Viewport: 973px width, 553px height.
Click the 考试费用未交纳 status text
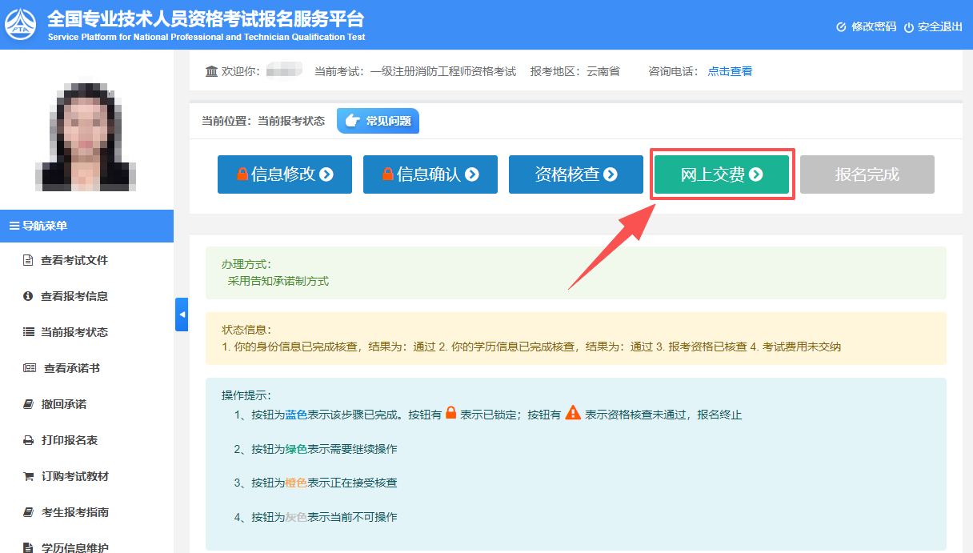tap(801, 347)
